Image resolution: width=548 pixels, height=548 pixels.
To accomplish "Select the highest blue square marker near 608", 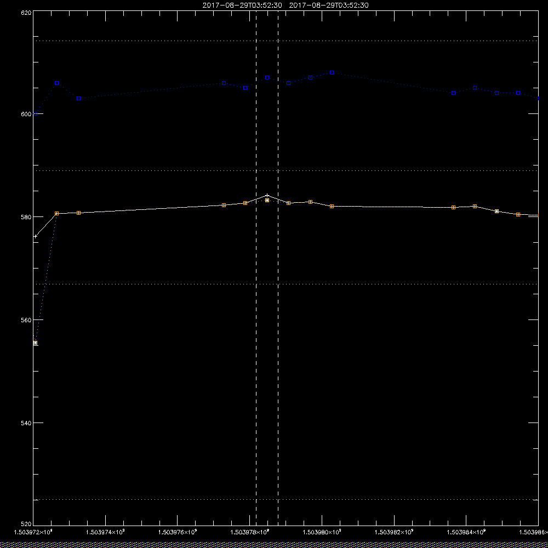I will (332, 73).
